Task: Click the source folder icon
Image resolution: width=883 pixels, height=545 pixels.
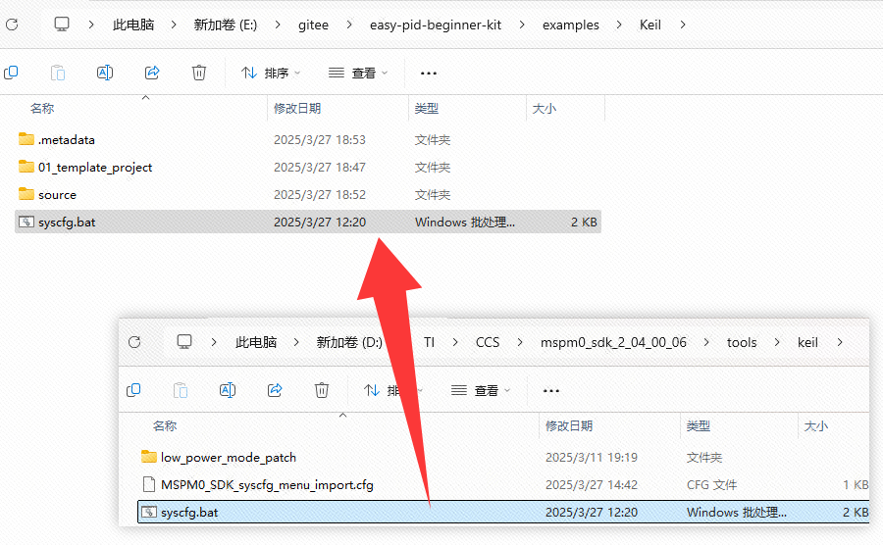Action: coord(26,194)
